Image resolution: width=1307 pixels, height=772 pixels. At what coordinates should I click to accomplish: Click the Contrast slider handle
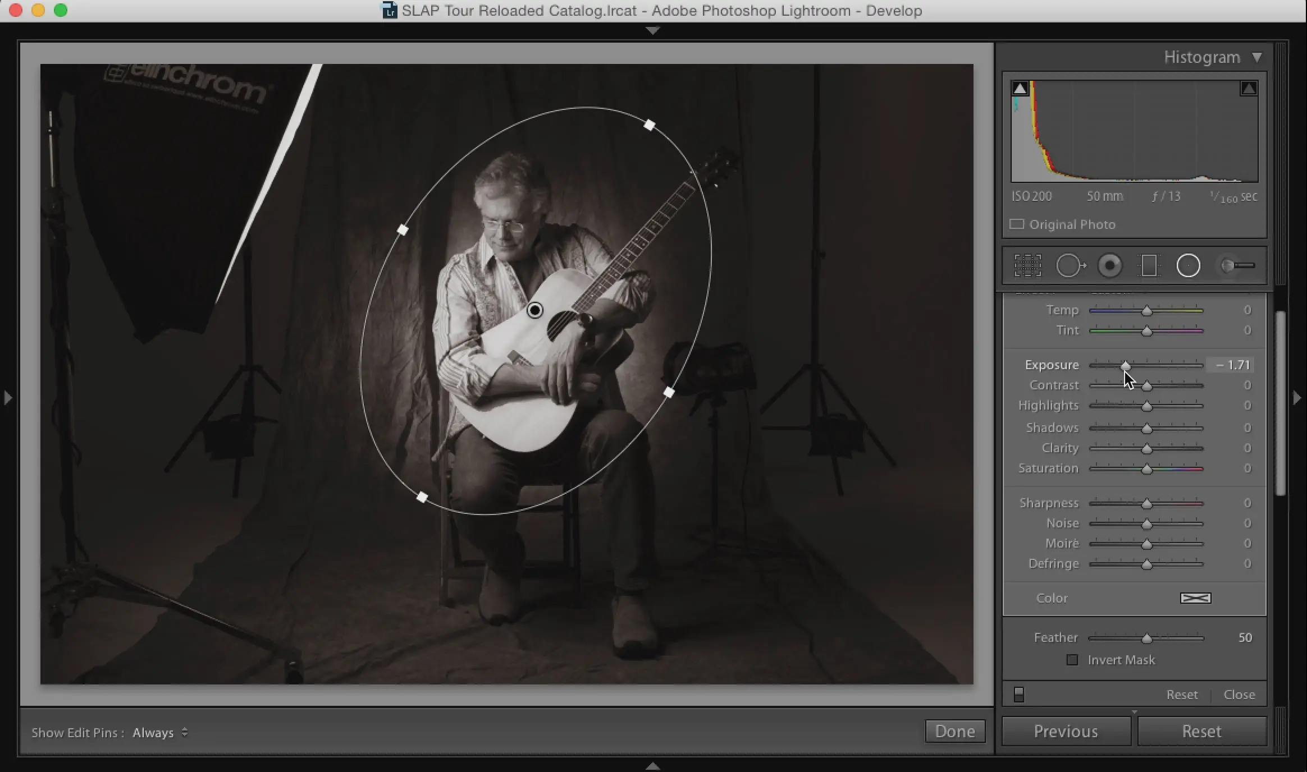click(x=1147, y=386)
